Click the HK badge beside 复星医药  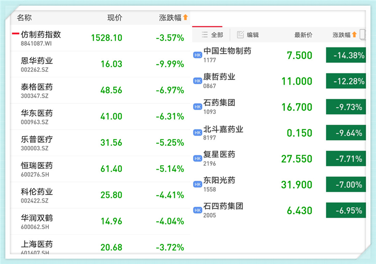(197, 158)
